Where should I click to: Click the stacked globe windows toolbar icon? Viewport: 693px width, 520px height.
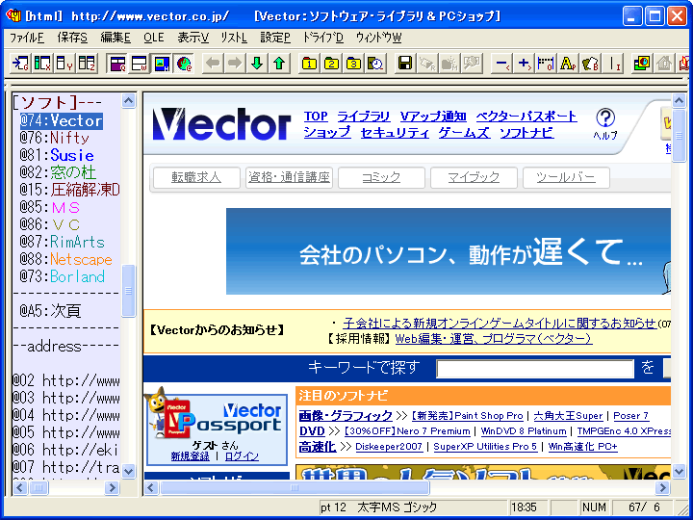point(642,64)
